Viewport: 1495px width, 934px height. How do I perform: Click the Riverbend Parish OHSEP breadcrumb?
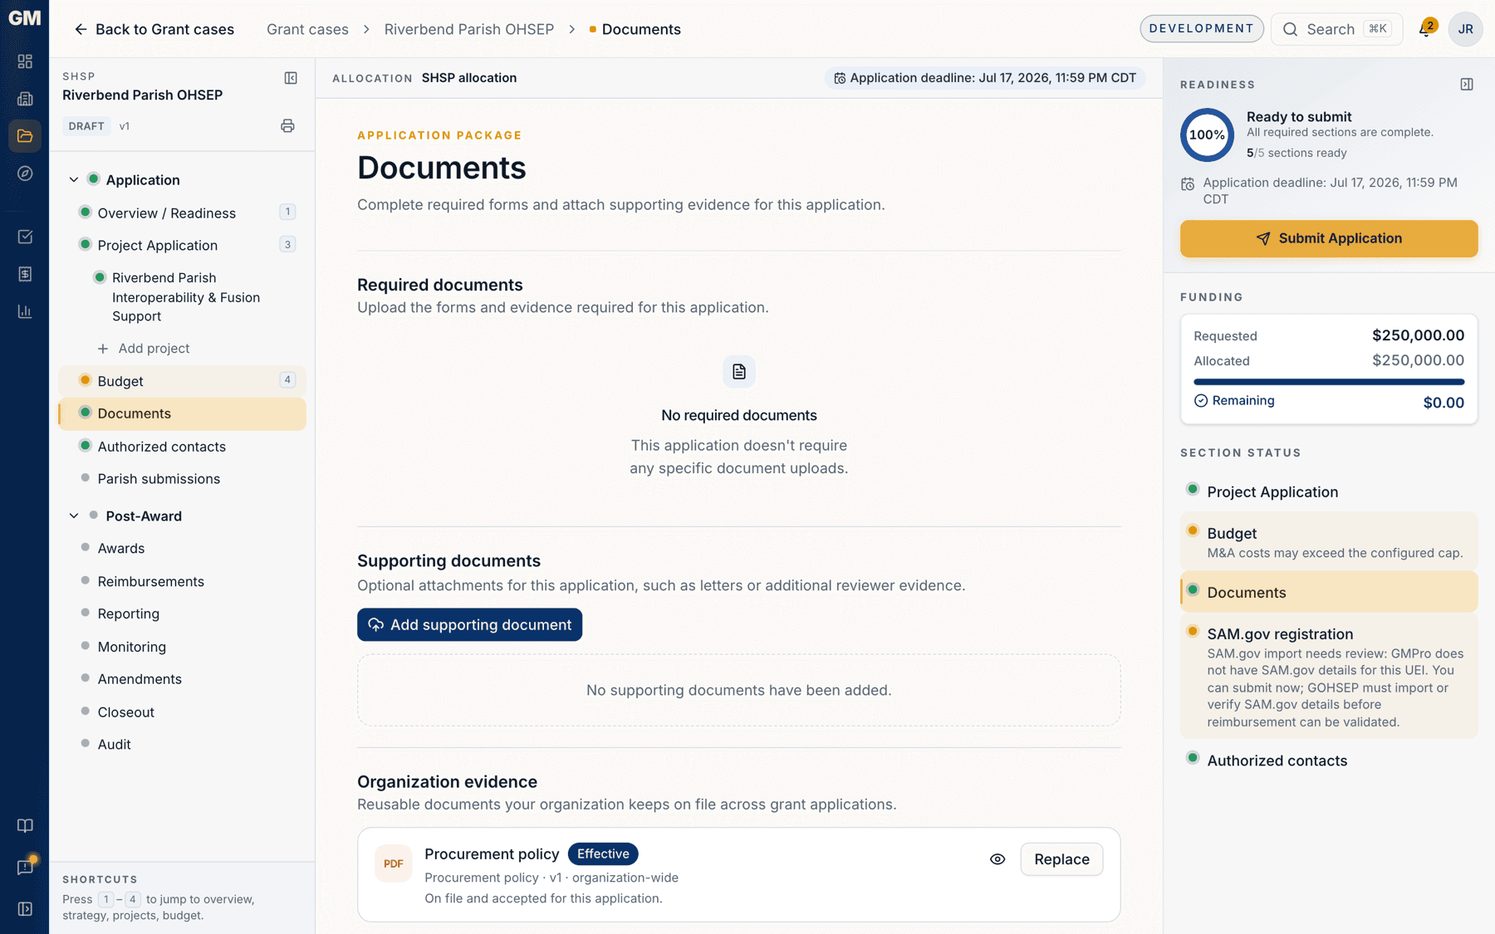(x=468, y=29)
